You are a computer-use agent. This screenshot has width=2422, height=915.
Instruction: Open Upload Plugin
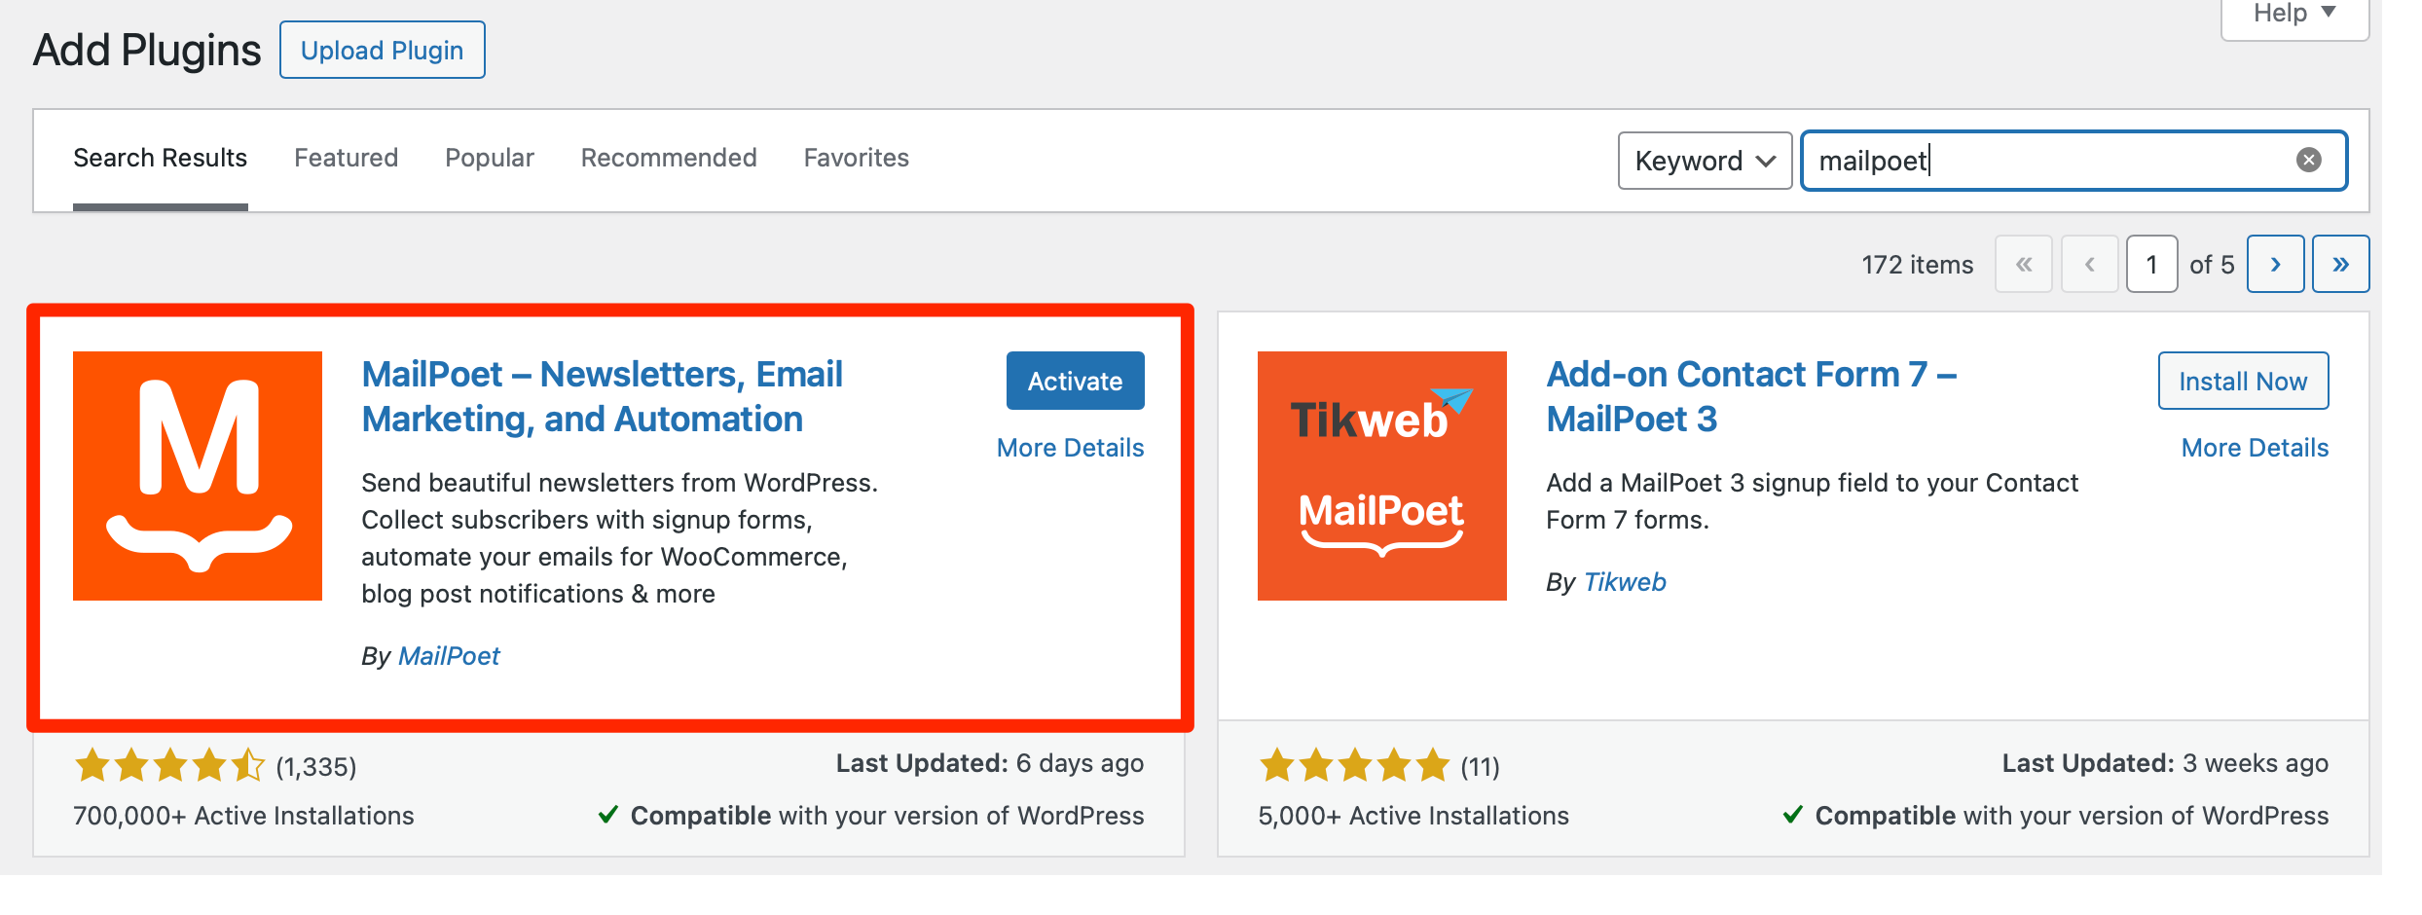382,49
